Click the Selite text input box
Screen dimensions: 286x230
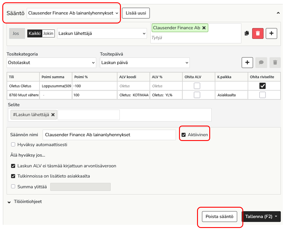(x=89, y=115)
